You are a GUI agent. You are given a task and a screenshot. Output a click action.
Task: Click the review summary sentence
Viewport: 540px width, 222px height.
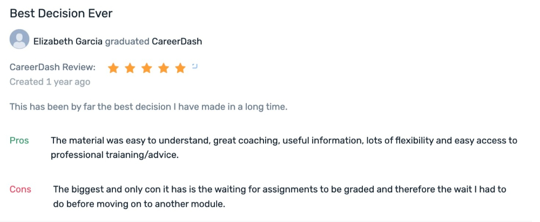(x=148, y=107)
